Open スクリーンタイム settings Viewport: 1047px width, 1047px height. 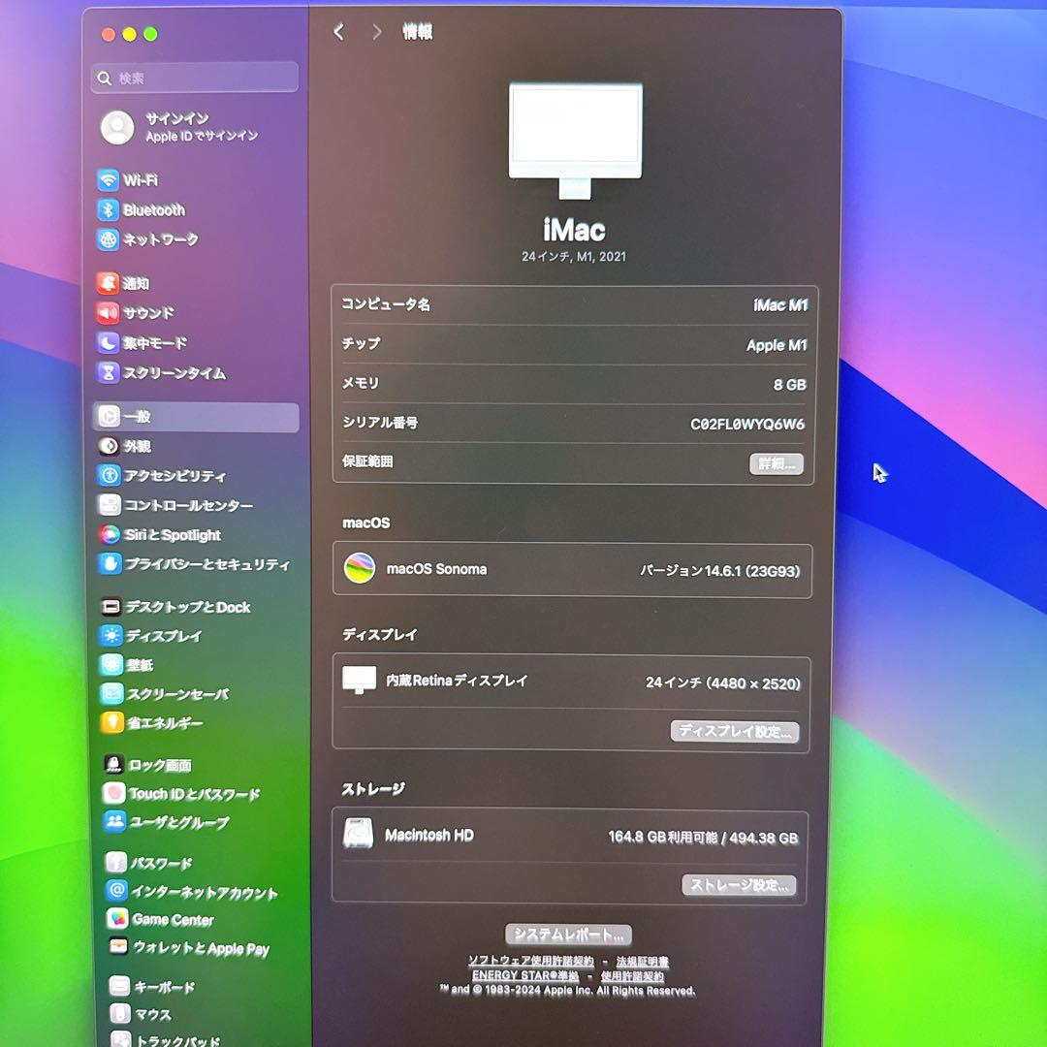(110, 373)
